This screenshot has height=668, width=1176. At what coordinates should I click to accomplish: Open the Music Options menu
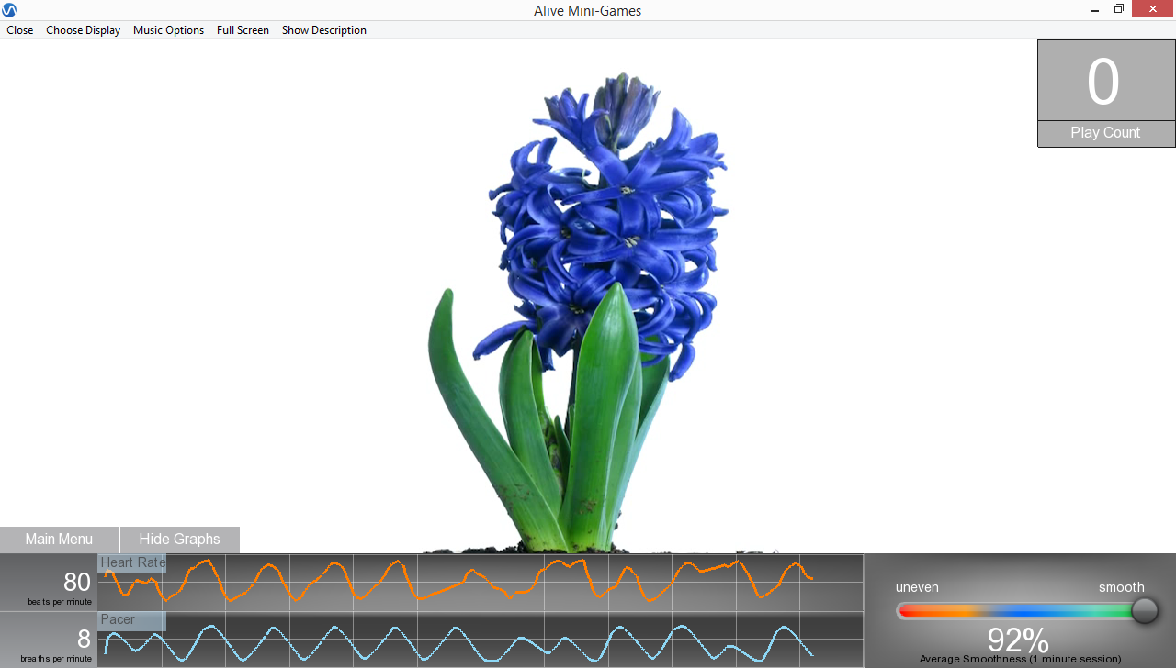coord(168,30)
